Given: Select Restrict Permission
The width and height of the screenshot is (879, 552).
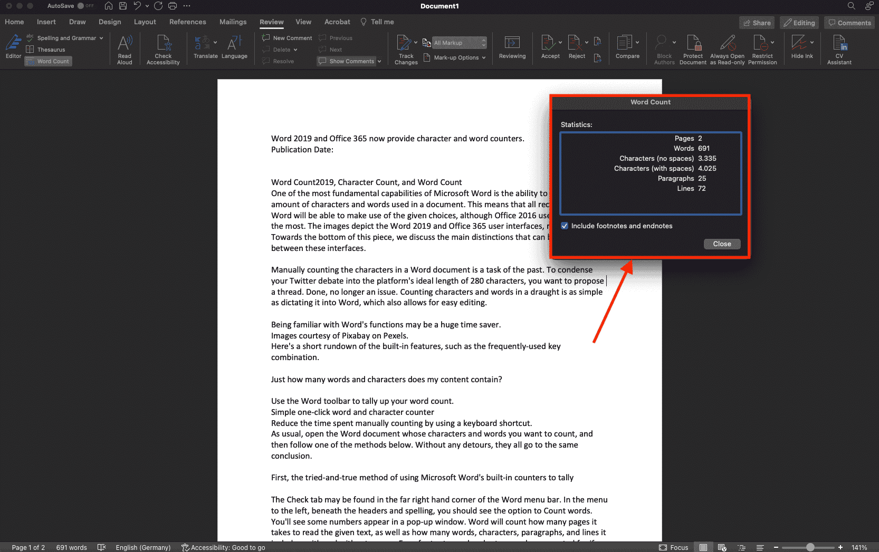Looking at the screenshot, I should click(762, 49).
